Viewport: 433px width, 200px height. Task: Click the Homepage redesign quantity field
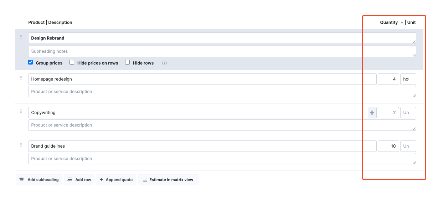click(388, 79)
